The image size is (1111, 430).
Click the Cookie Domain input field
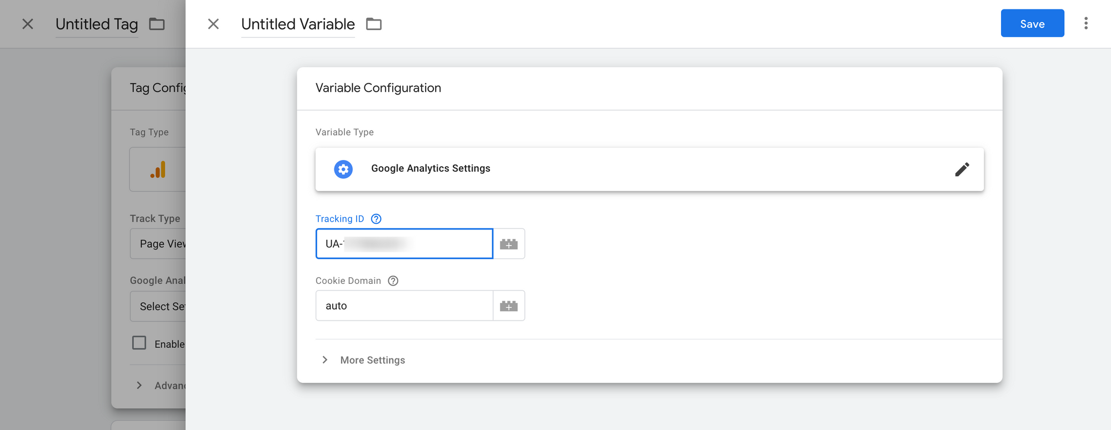(x=404, y=306)
